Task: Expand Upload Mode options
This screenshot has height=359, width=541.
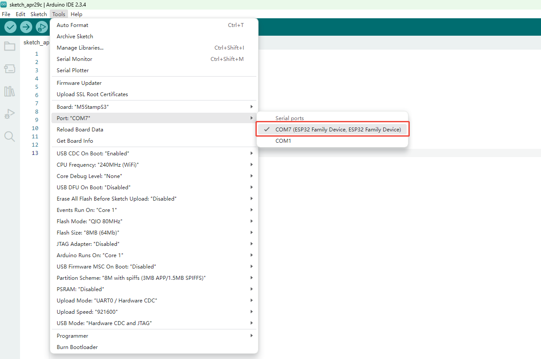Action: pos(154,301)
